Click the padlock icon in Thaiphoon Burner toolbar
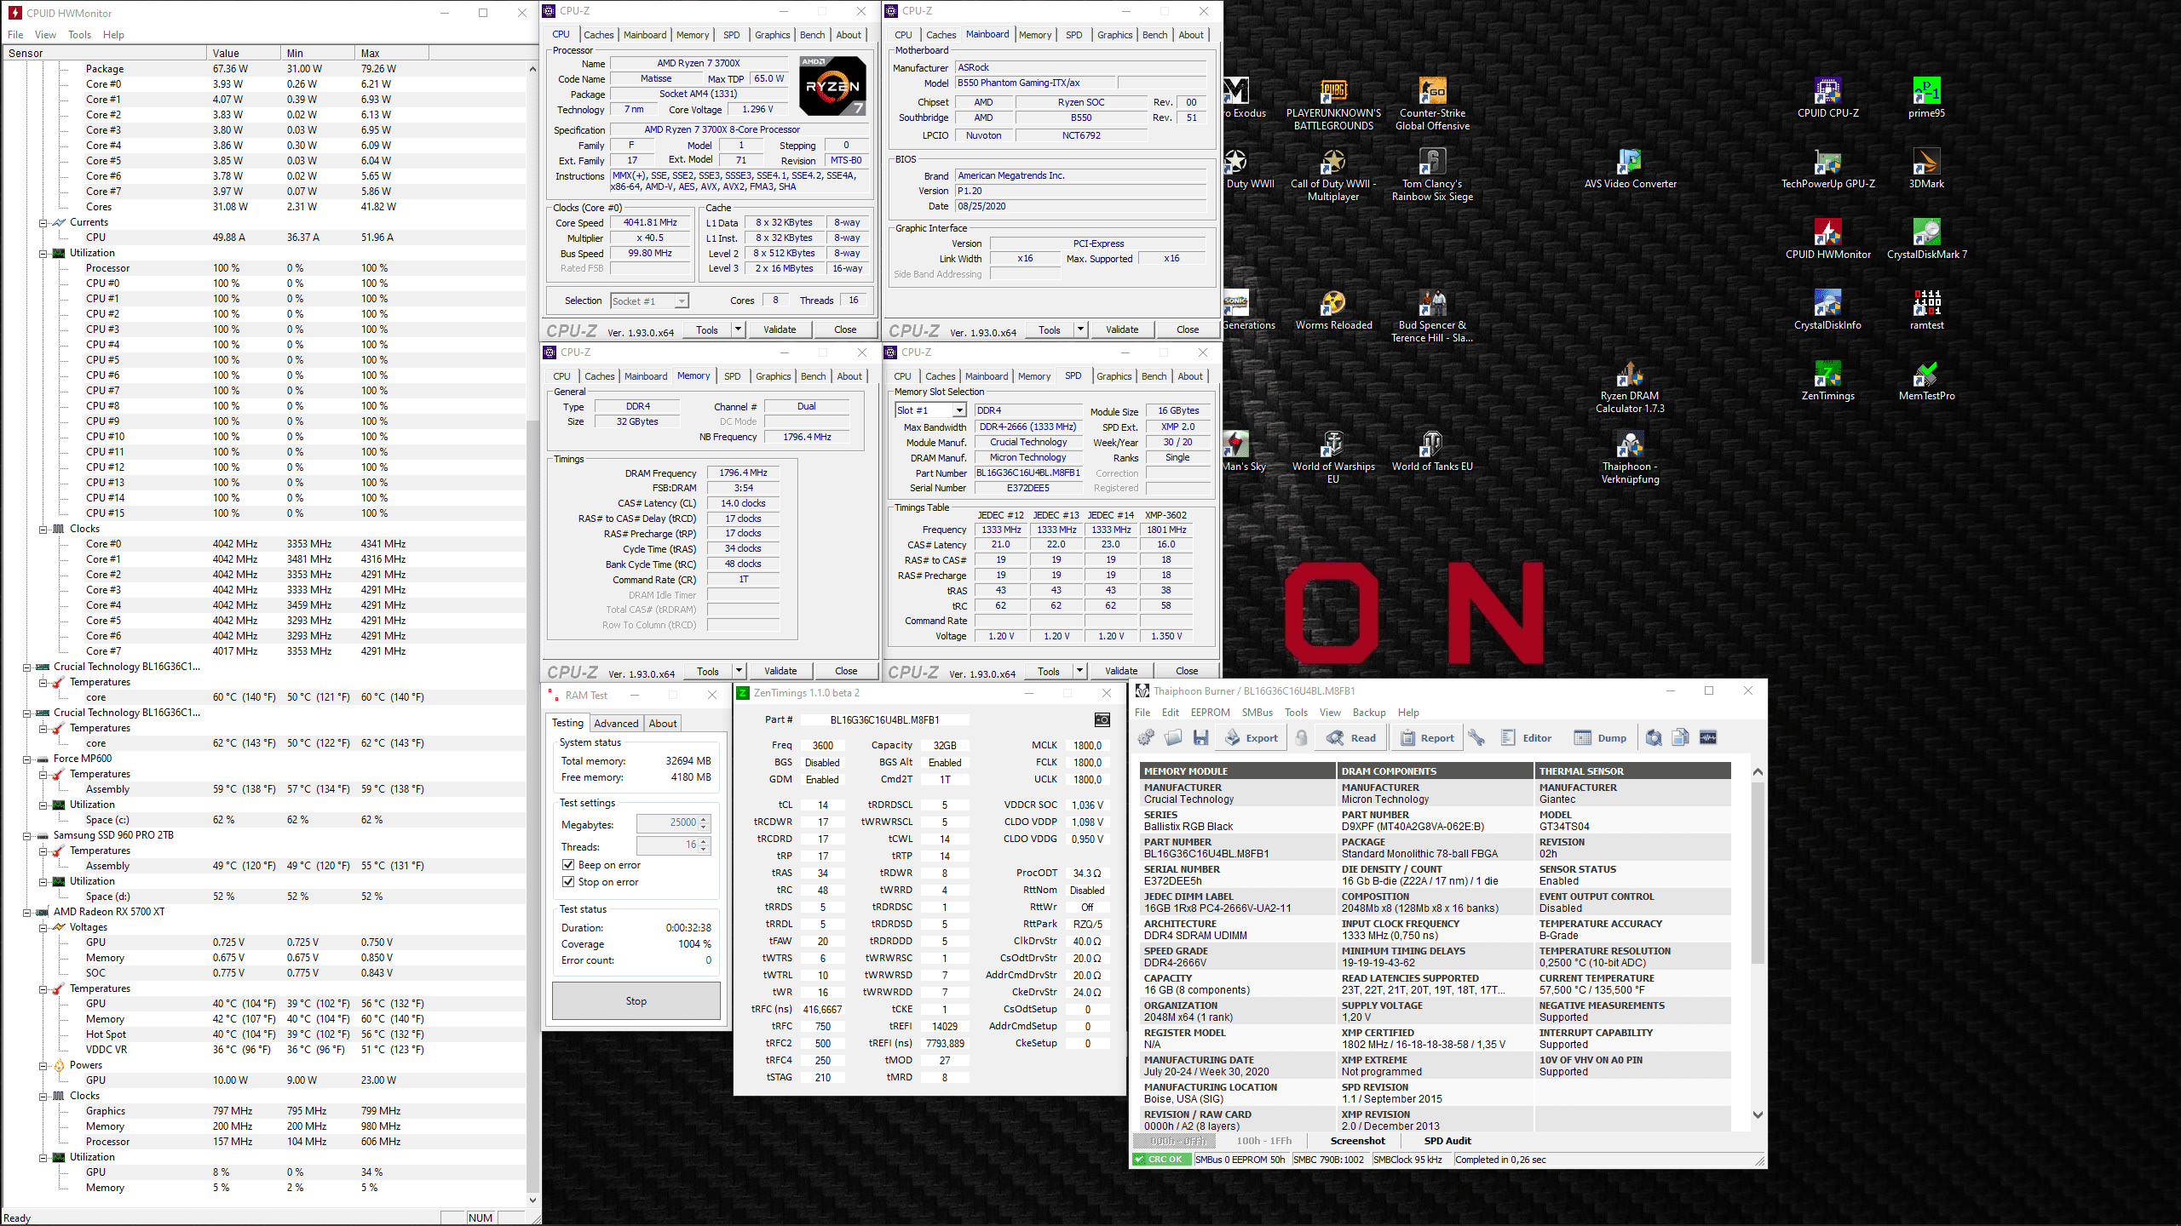This screenshot has width=2181, height=1226. 1301,738
